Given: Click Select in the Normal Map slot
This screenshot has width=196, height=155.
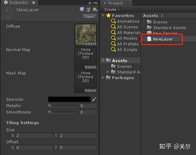Looking at the screenshot, I should pos(90,67).
